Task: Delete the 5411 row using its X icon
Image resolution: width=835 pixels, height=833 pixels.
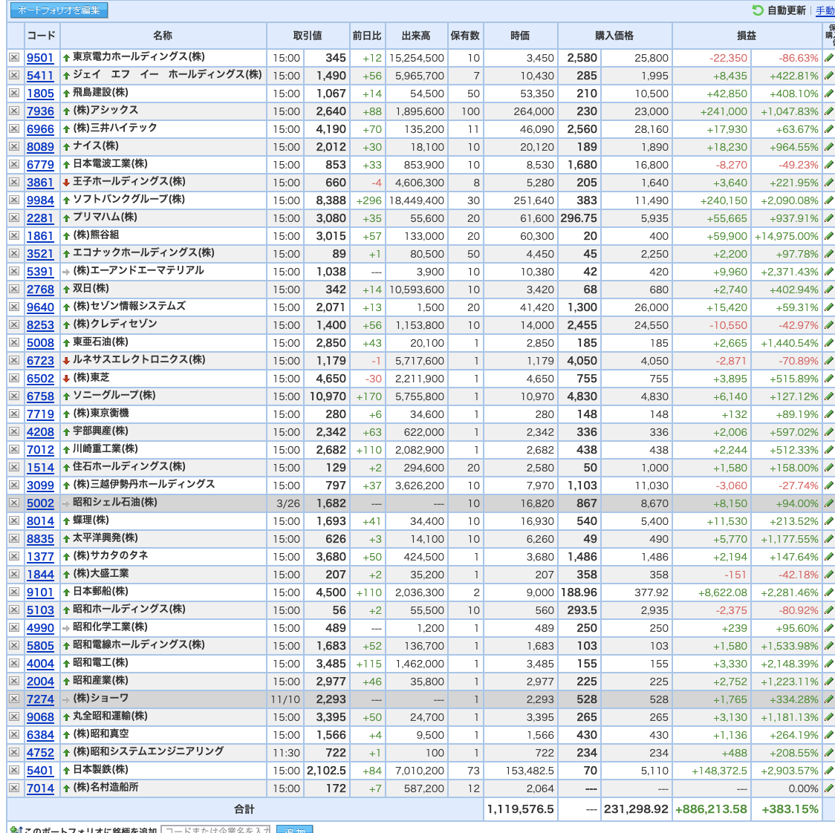Action: [14, 76]
